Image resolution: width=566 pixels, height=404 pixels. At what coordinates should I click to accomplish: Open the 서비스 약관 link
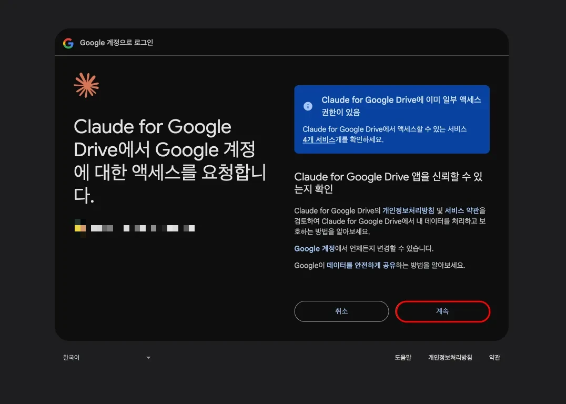click(462, 210)
